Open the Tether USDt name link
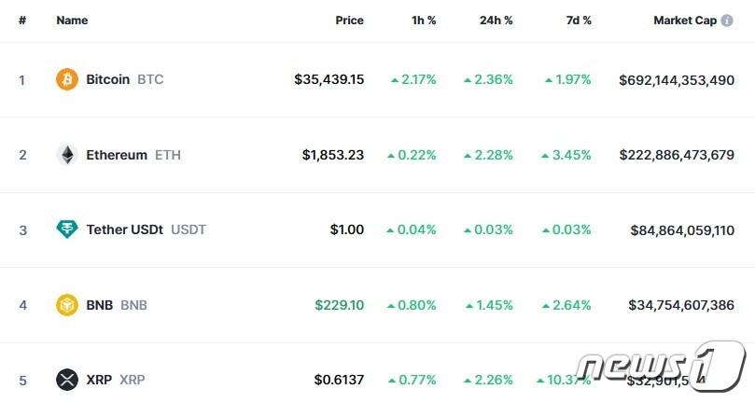This screenshot has height=403, width=755. click(125, 229)
